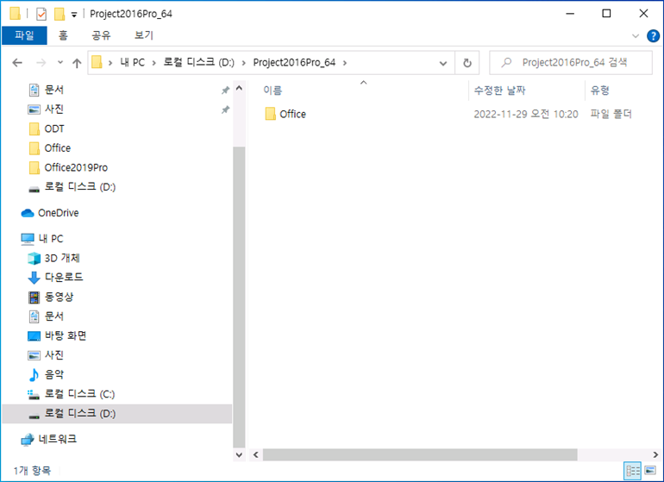Open pinned 문서 in Quick access
The height and width of the screenshot is (482, 664).
(54, 90)
